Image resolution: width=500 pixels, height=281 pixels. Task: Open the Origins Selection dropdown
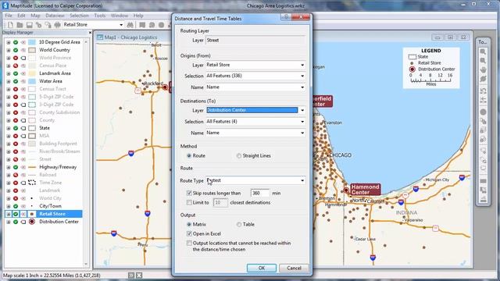(302, 76)
